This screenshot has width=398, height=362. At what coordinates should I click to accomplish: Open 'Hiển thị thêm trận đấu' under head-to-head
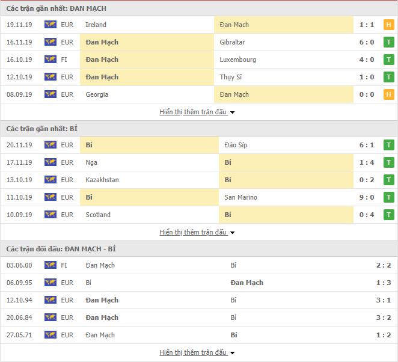[193, 352]
